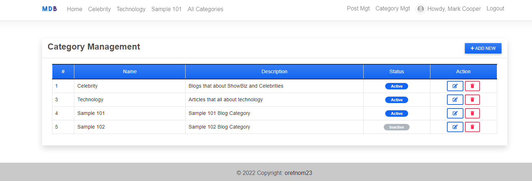Delete the Celebrity category

(x=472, y=86)
